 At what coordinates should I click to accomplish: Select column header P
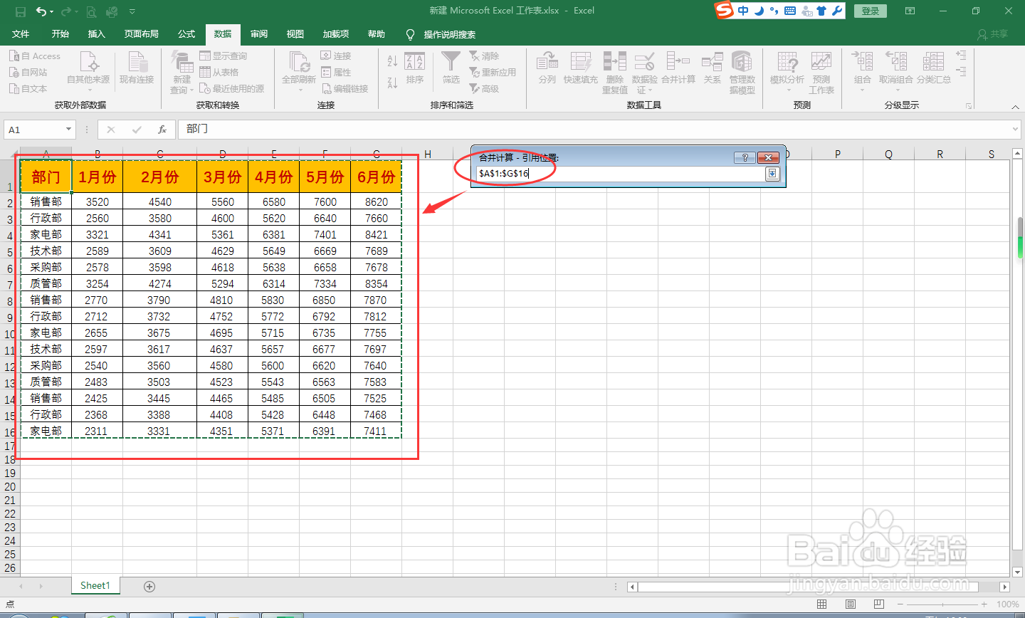coord(837,154)
